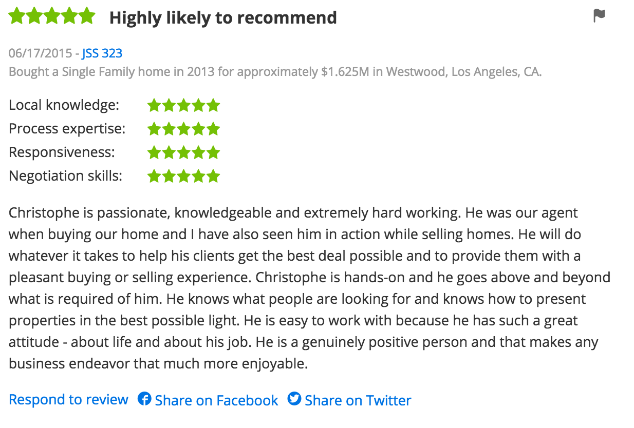Click the review body paragraph about Christophe
The height and width of the screenshot is (428, 634).
(308, 288)
